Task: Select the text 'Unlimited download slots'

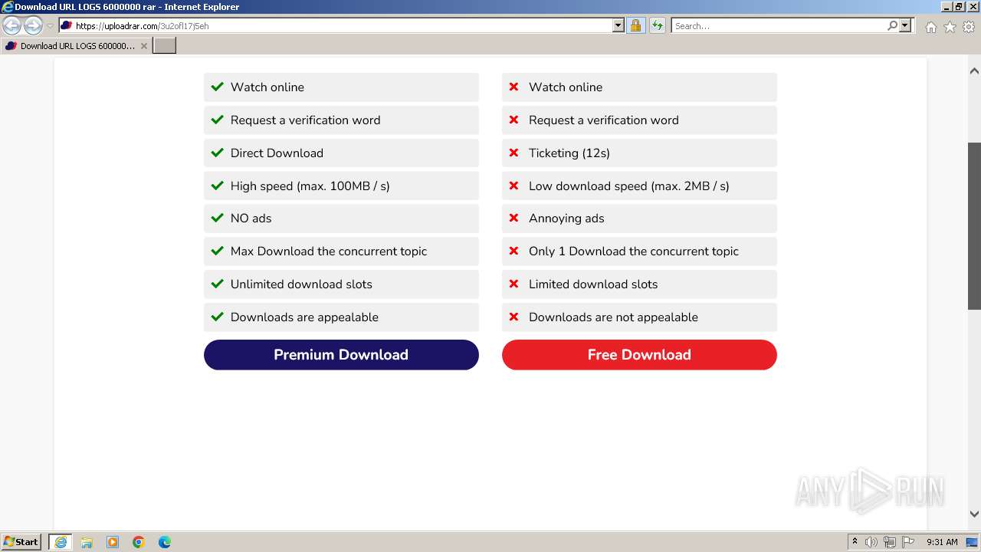Action: pyautogui.click(x=301, y=284)
